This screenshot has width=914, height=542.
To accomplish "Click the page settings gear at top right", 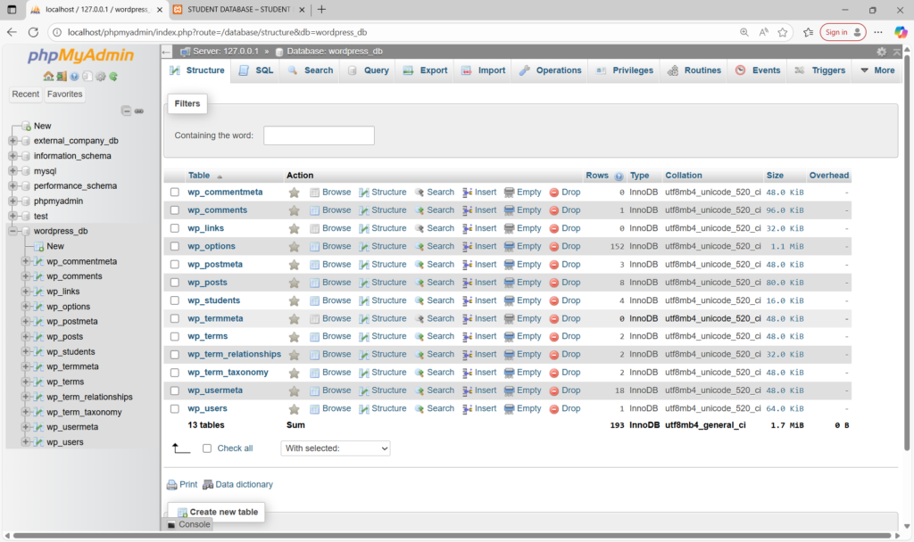I will click(882, 52).
